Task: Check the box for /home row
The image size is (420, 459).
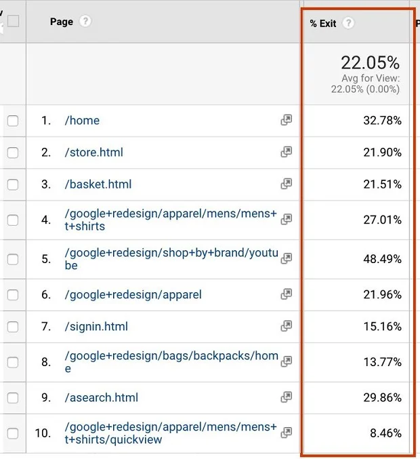Action: pos(13,121)
